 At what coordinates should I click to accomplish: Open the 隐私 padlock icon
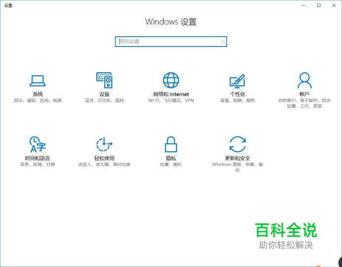[171, 144]
